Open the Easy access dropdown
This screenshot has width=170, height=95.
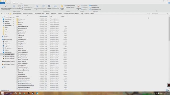pos(70,7)
